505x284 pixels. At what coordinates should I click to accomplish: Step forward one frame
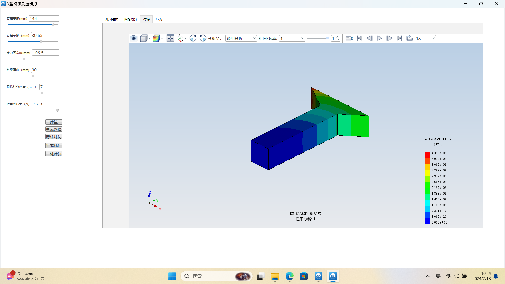[x=390, y=38]
